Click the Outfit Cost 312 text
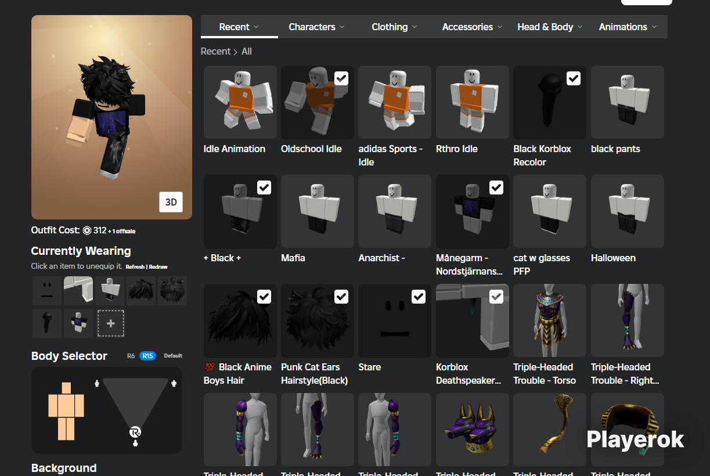Image resolution: width=710 pixels, height=476 pixels. coord(84,230)
